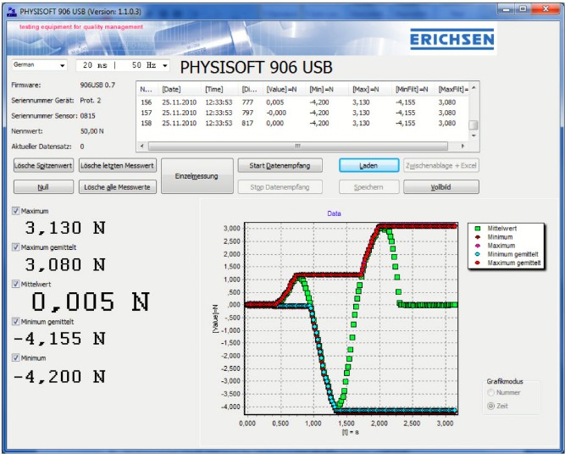Select data row number 157
The image size is (565, 454).
tap(302, 113)
